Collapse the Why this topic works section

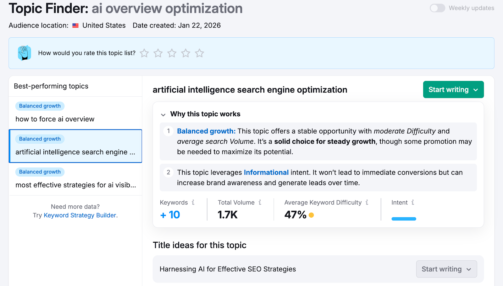pos(163,114)
